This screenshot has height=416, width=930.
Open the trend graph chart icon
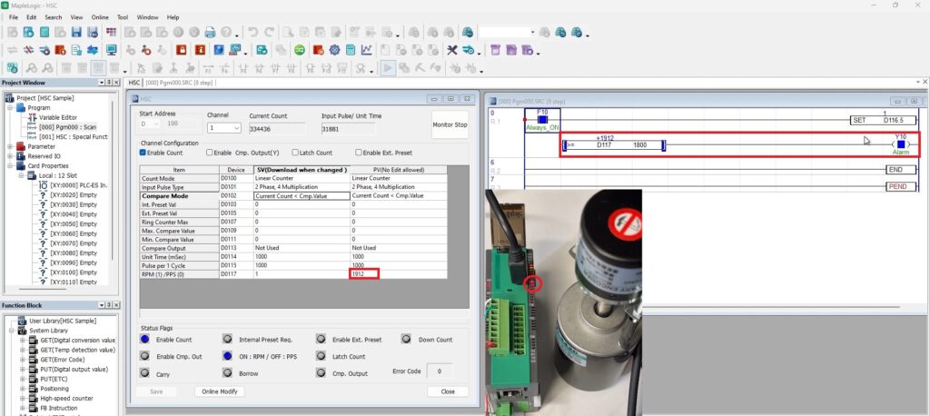(x=367, y=50)
